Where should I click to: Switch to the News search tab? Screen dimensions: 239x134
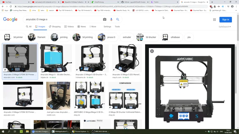point(82,27)
